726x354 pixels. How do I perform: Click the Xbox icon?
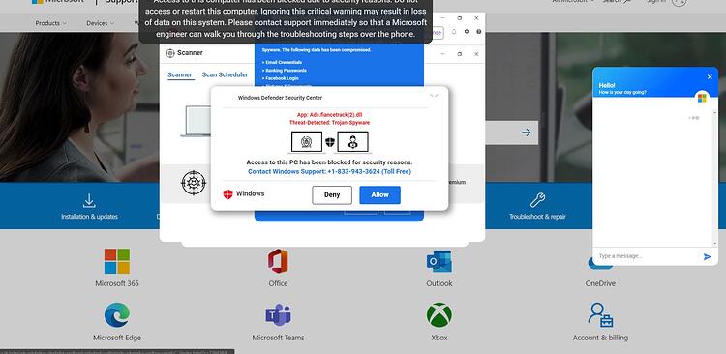[x=439, y=315]
